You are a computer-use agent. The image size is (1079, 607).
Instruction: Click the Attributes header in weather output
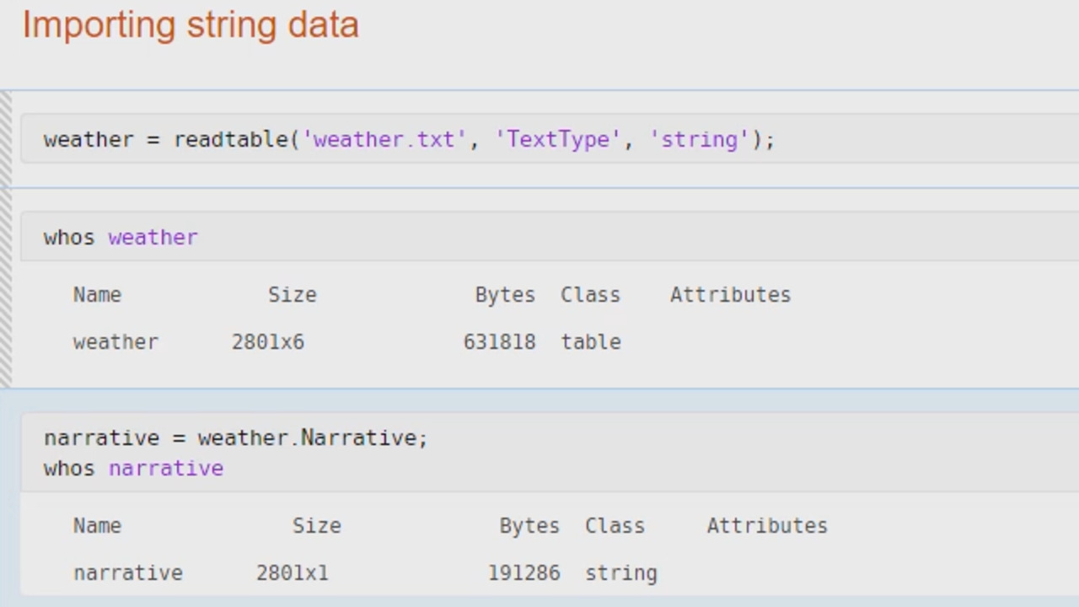pos(730,295)
